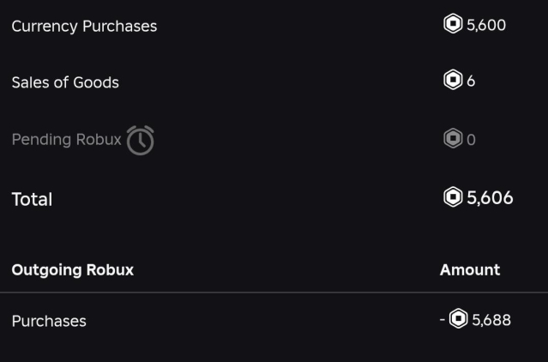548x362 pixels.
Task: Click the Amount column header
Action: click(470, 269)
